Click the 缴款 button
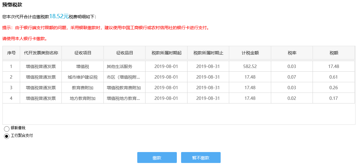The width and height of the screenshot is (357, 166). 157,158
